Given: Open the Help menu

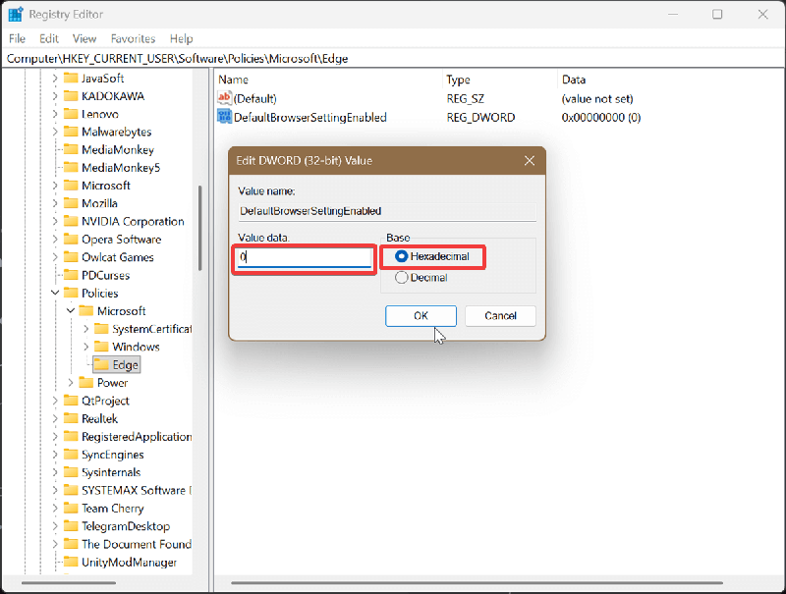Looking at the screenshot, I should coord(181,38).
